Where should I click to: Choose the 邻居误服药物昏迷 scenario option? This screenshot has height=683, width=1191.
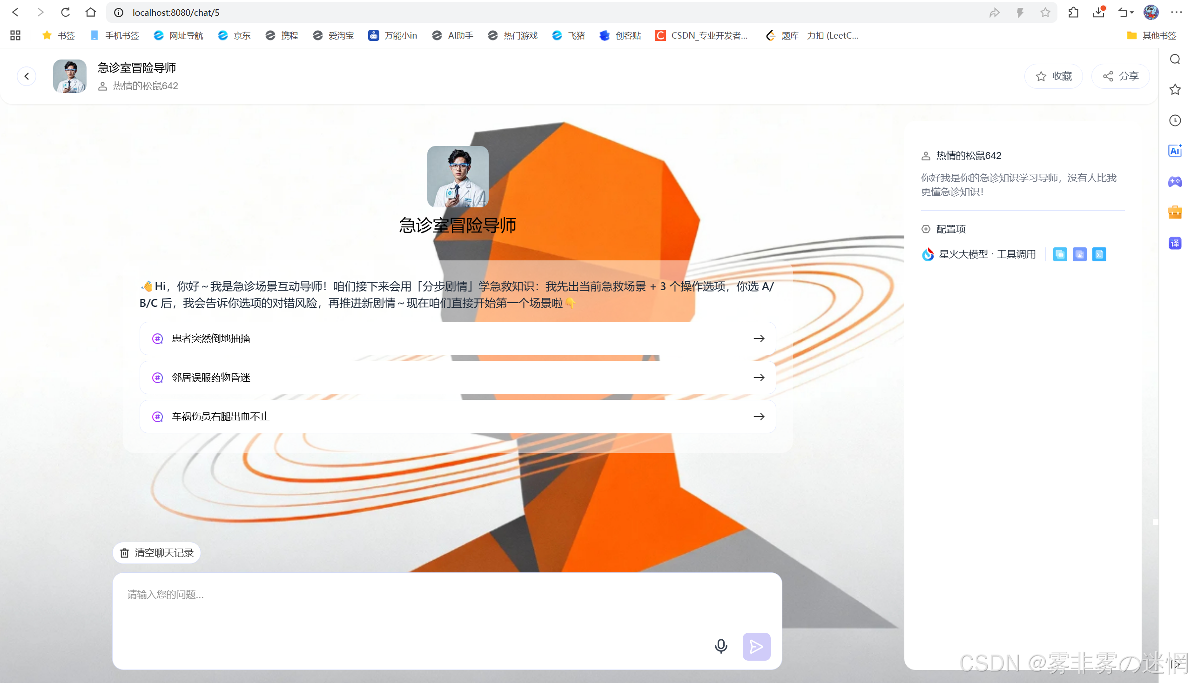pyautogui.click(x=457, y=377)
